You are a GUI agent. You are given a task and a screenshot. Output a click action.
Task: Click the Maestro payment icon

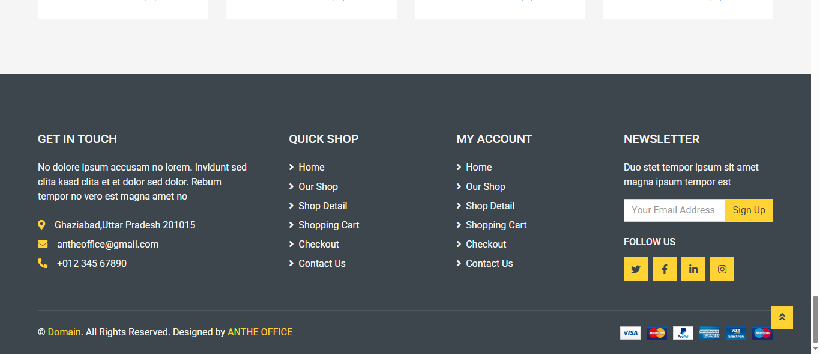point(762,333)
